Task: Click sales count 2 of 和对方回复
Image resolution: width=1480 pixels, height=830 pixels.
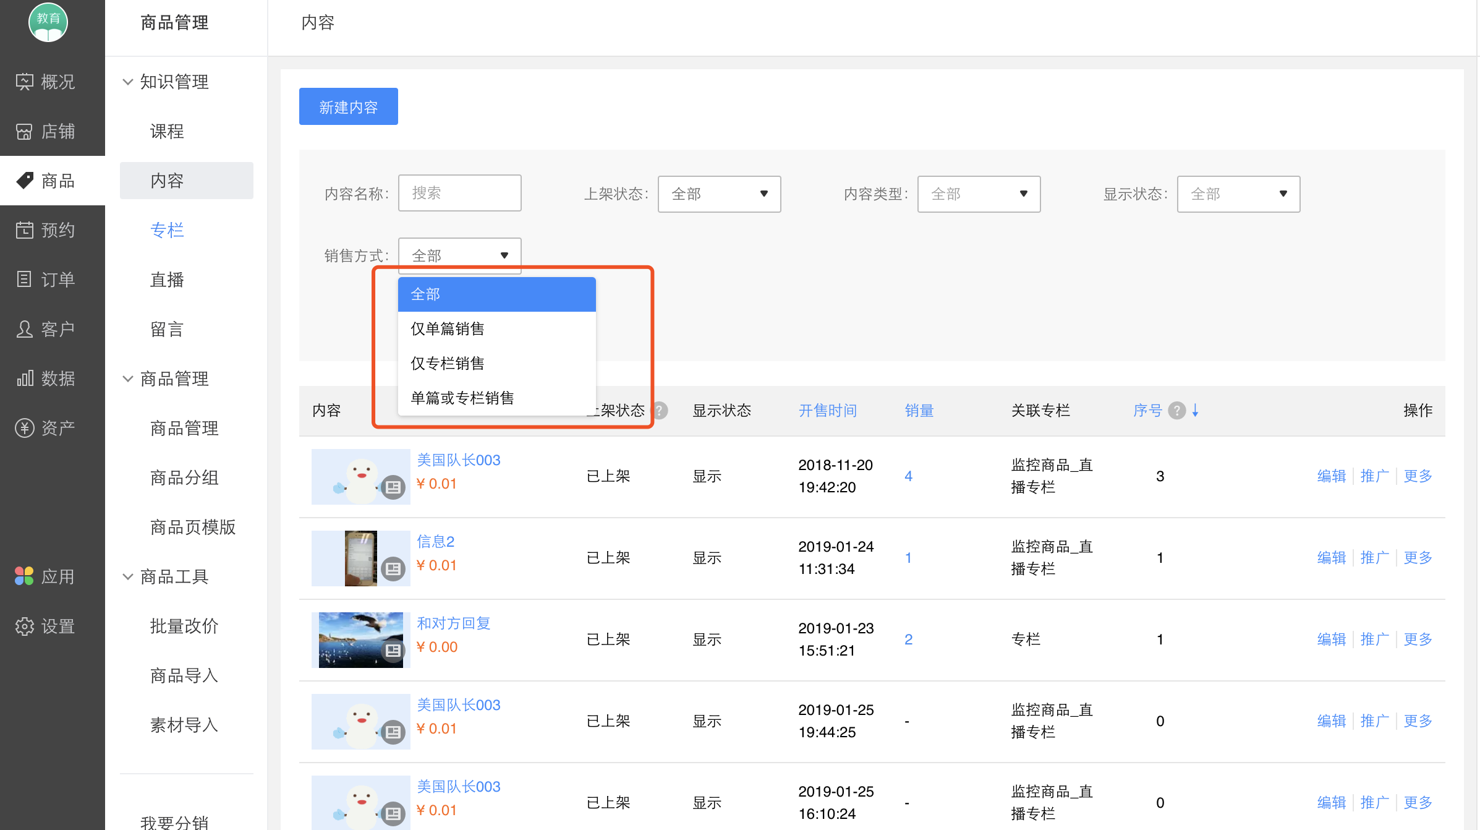Action: pos(908,640)
